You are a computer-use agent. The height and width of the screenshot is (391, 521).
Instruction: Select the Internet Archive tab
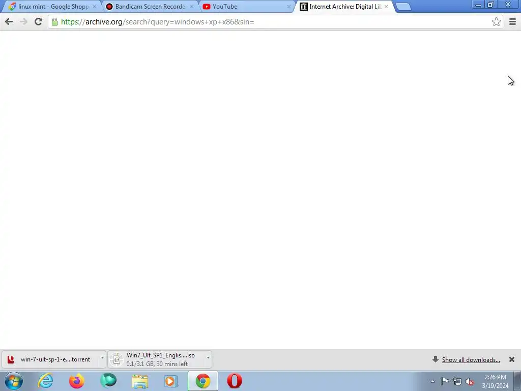click(x=344, y=6)
